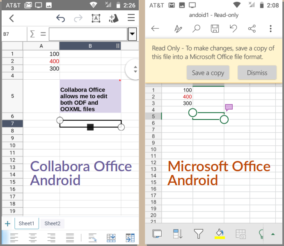Toggle wrap text icon in Collabora toolbar

[93, 238]
